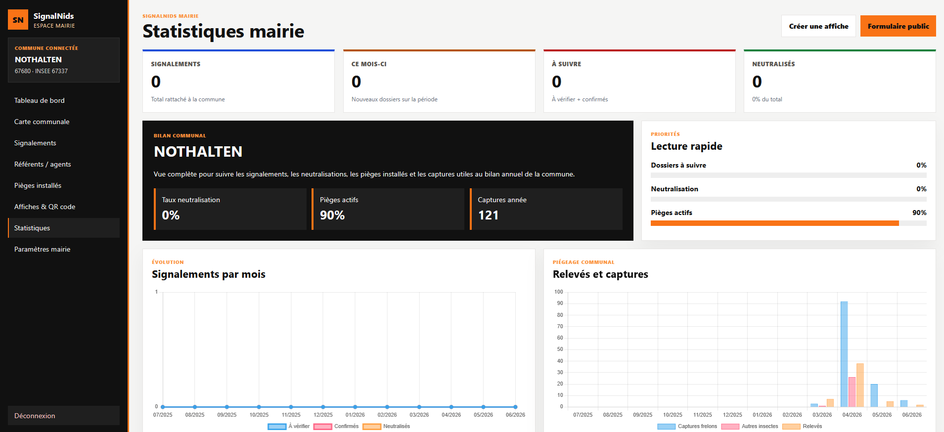The width and height of the screenshot is (944, 432).
Task: Click the NOTHALTEN heading in Bilan communal
Action: coord(198,152)
